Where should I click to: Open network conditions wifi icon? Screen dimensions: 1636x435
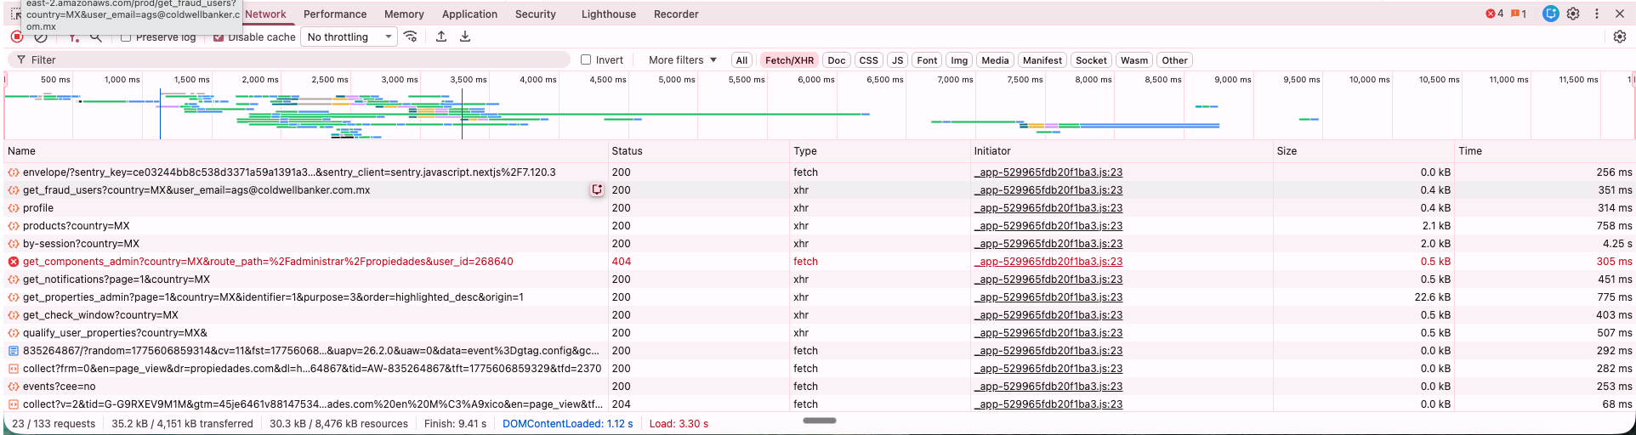click(x=411, y=37)
